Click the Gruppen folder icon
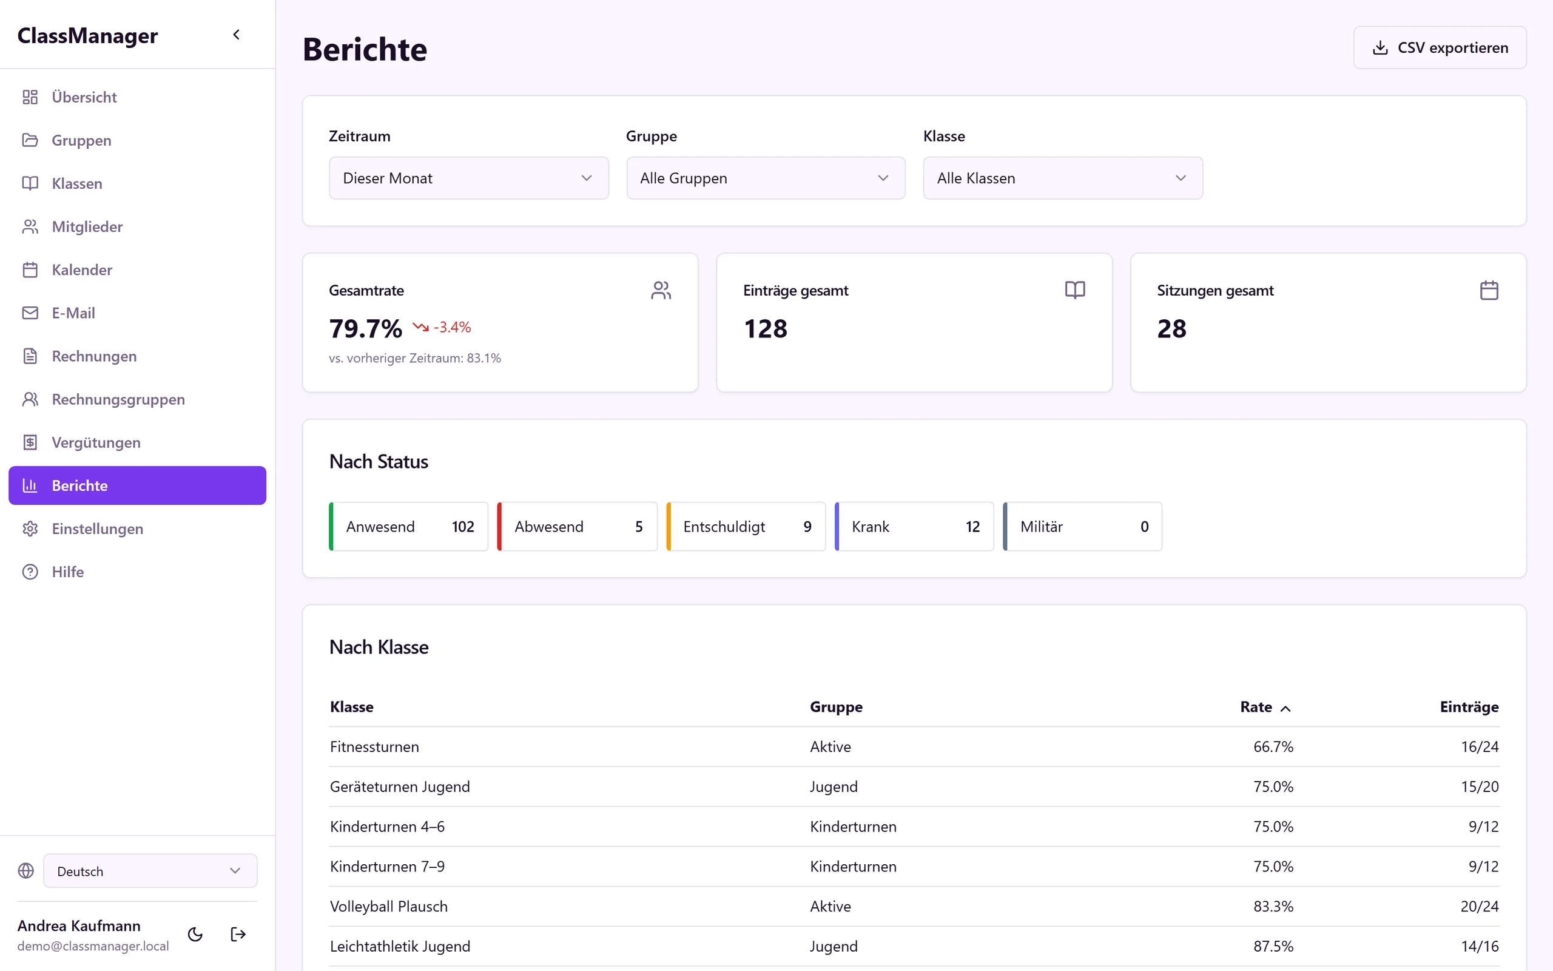Screen dimensions: 1553x971 click(30, 140)
